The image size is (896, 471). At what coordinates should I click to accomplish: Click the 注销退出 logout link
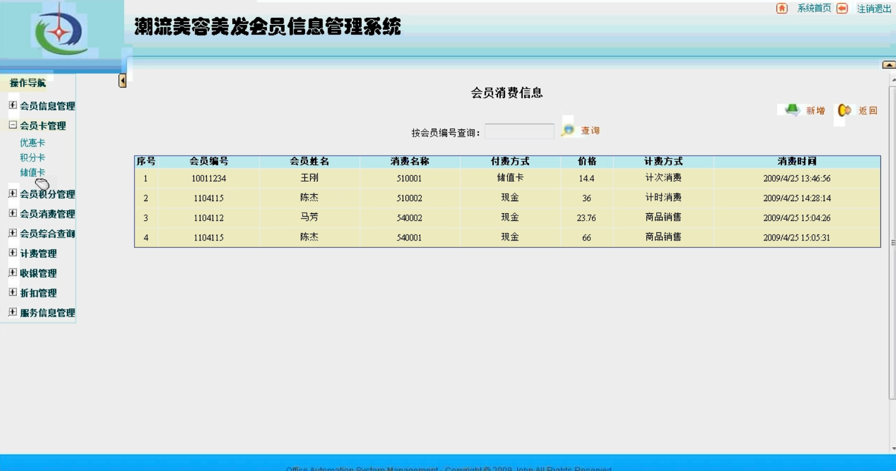tap(874, 9)
